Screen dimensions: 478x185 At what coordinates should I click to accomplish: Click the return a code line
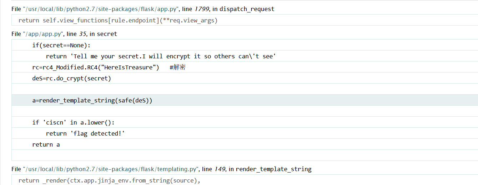[x=245, y=144]
